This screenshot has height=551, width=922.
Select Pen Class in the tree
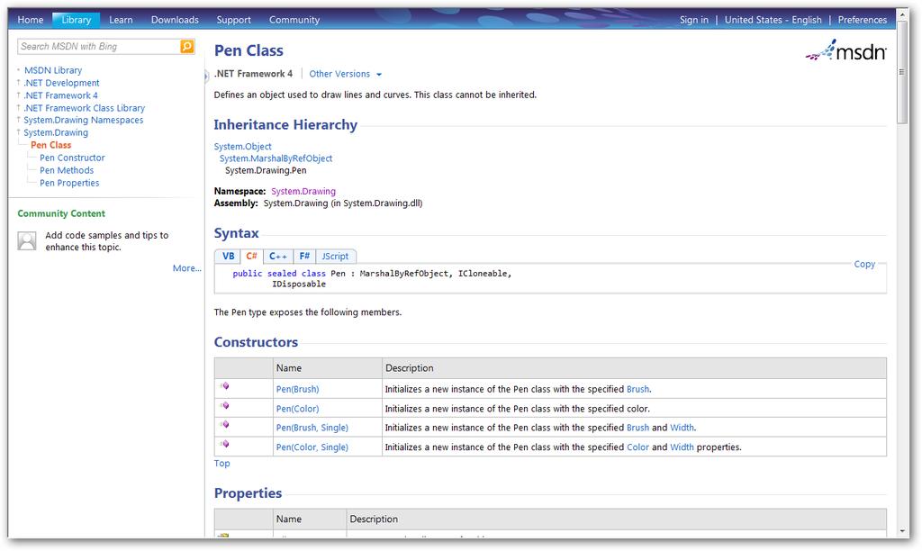51,145
